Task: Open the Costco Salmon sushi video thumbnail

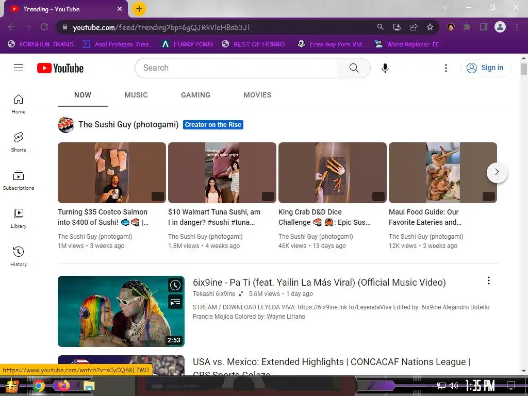Action: (x=112, y=172)
